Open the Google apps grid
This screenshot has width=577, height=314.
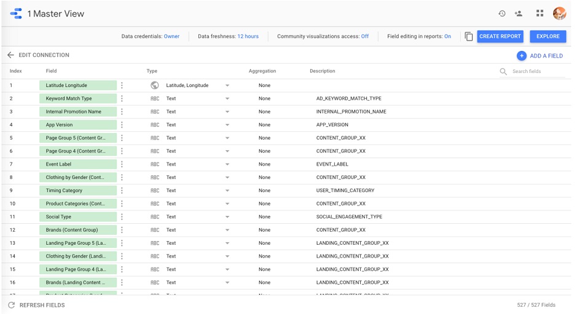point(540,13)
